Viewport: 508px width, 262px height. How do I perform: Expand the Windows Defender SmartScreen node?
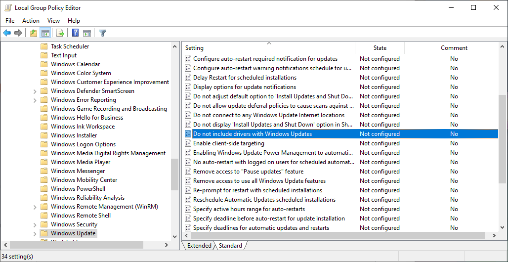(35, 91)
